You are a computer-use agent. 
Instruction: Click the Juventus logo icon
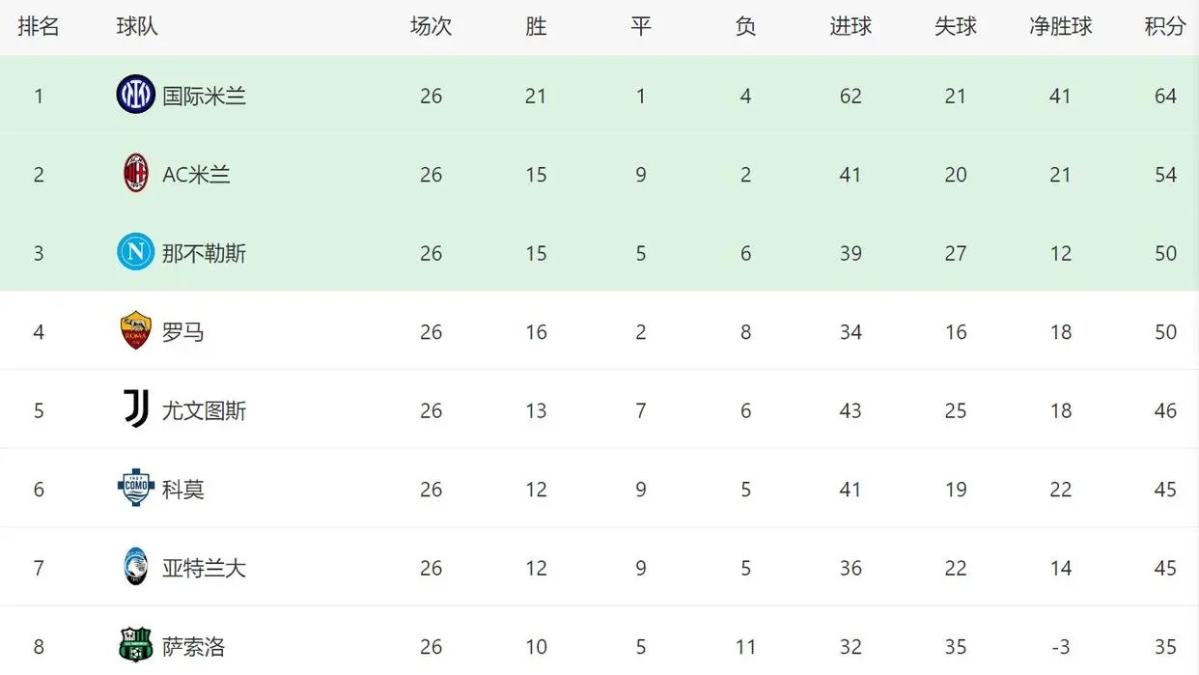135,410
